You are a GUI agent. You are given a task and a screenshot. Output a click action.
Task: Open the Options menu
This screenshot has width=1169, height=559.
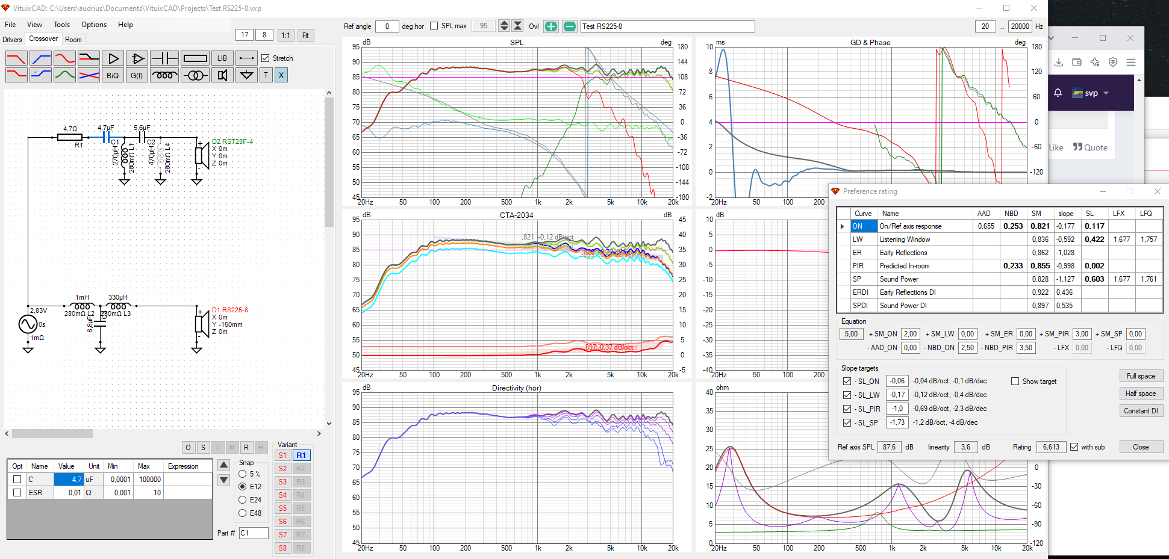click(x=94, y=25)
